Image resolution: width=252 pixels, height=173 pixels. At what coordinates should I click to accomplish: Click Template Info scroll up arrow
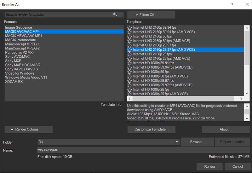247,106
